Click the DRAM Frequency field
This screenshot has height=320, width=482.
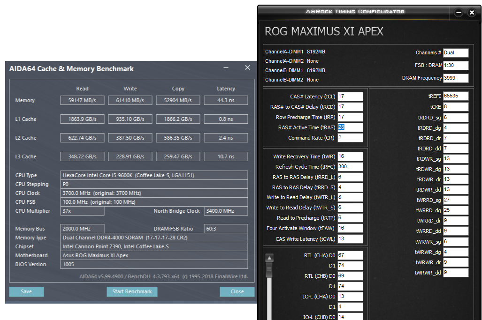[x=456, y=78]
